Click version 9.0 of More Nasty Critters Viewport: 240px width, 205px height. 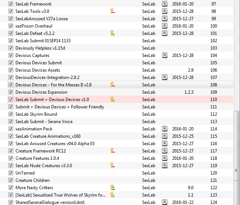click(x=191, y=187)
